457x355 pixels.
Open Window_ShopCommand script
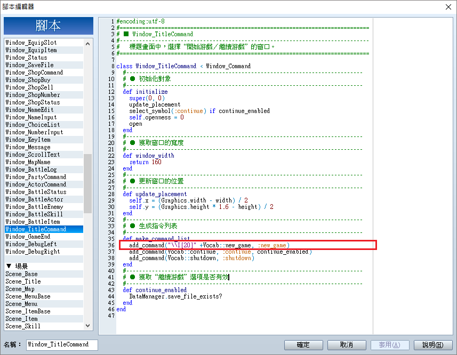click(x=44, y=72)
